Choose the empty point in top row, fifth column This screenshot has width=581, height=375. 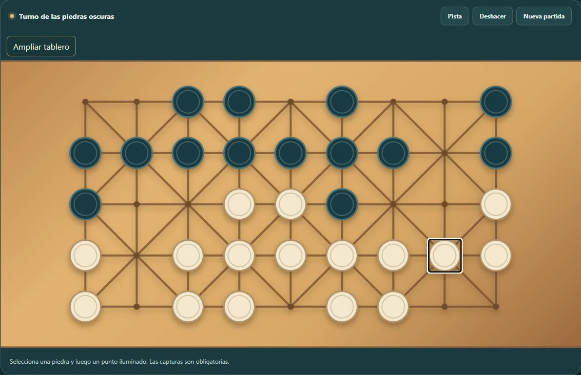[290, 102]
